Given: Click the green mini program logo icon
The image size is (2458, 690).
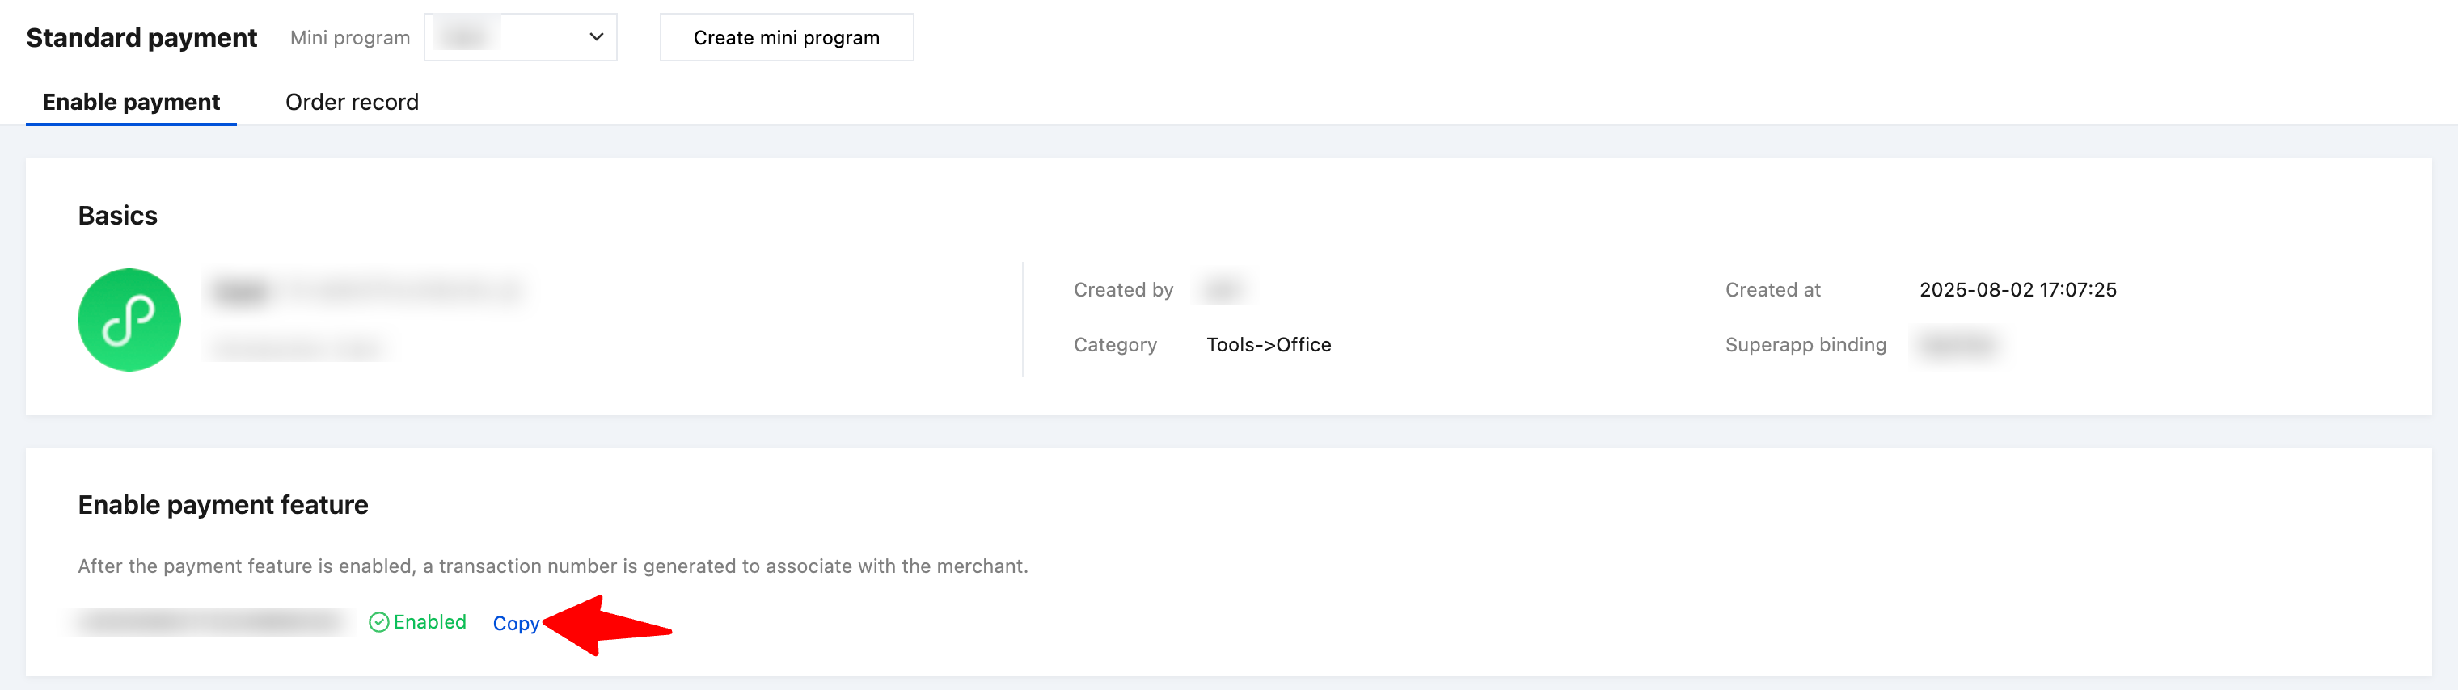Looking at the screenshot, I should [x=129, y=320].
